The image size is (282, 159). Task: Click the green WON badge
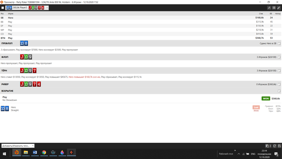(x=265, y=98)
